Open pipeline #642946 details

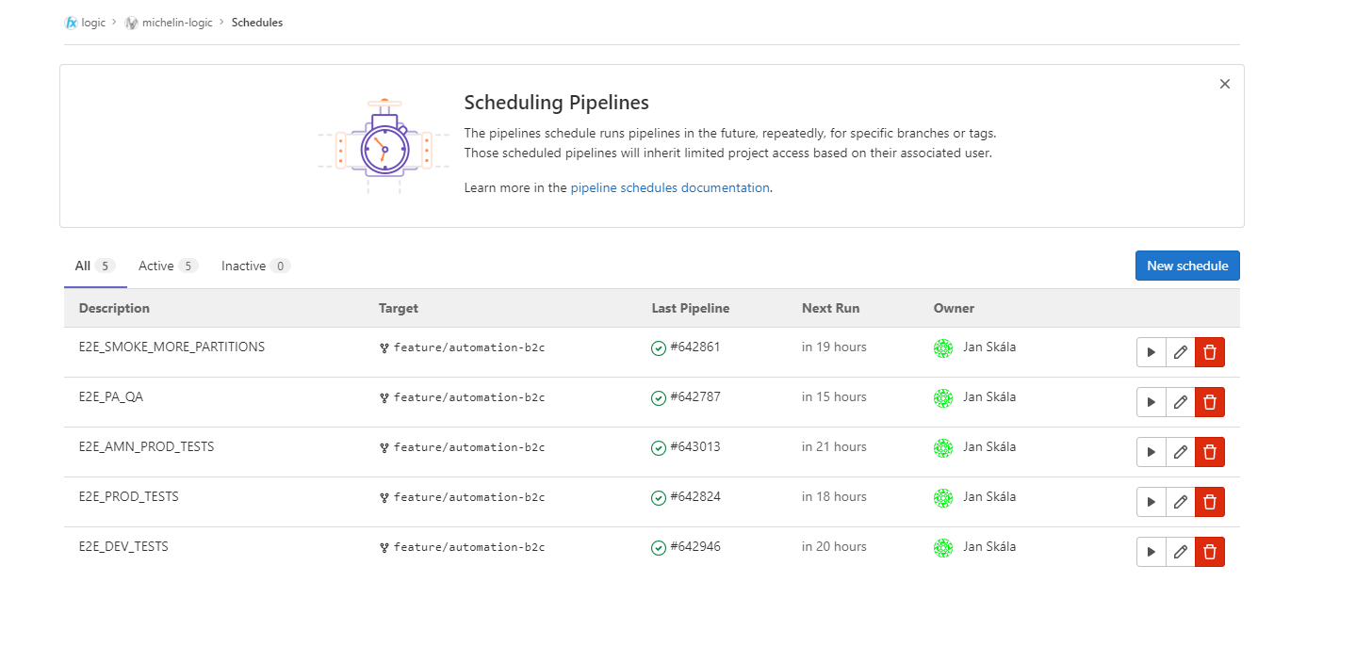tap(694, 547)
